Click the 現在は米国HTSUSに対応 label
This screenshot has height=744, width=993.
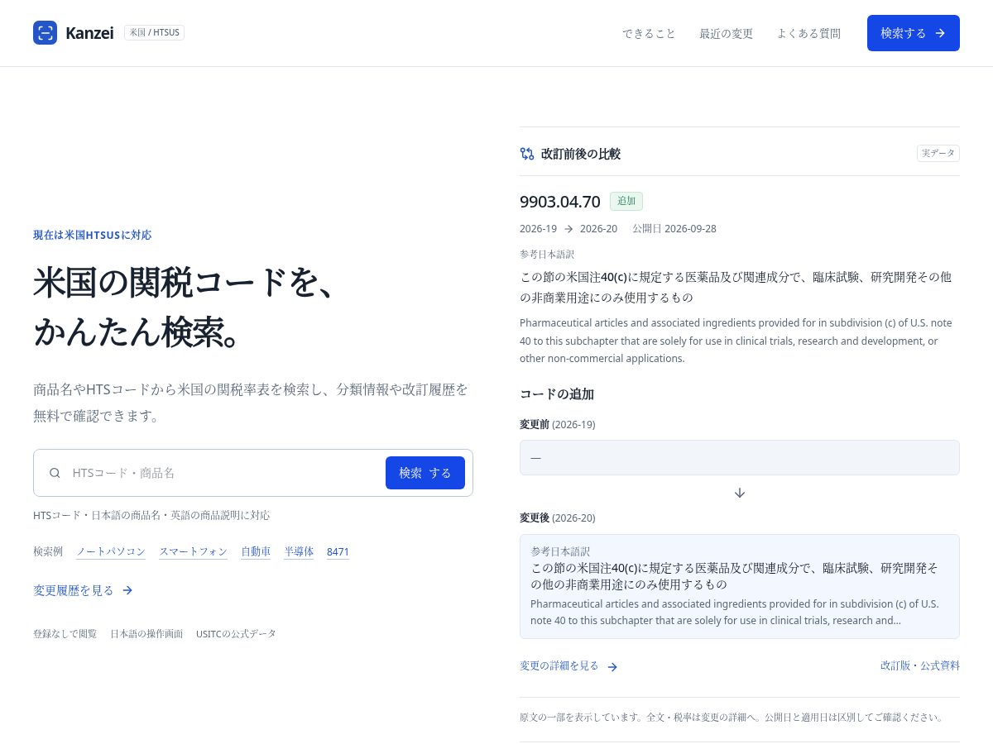pos(93,235)
